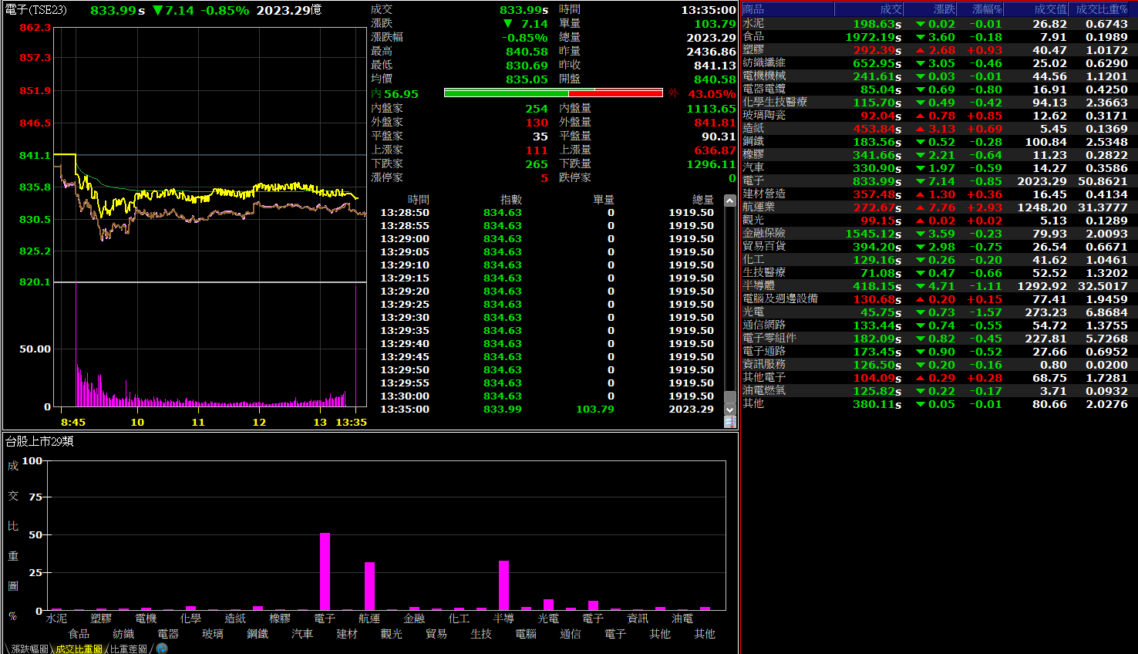
Task: Sort by 成交值 column header
Action: [x=1050, y=9]
